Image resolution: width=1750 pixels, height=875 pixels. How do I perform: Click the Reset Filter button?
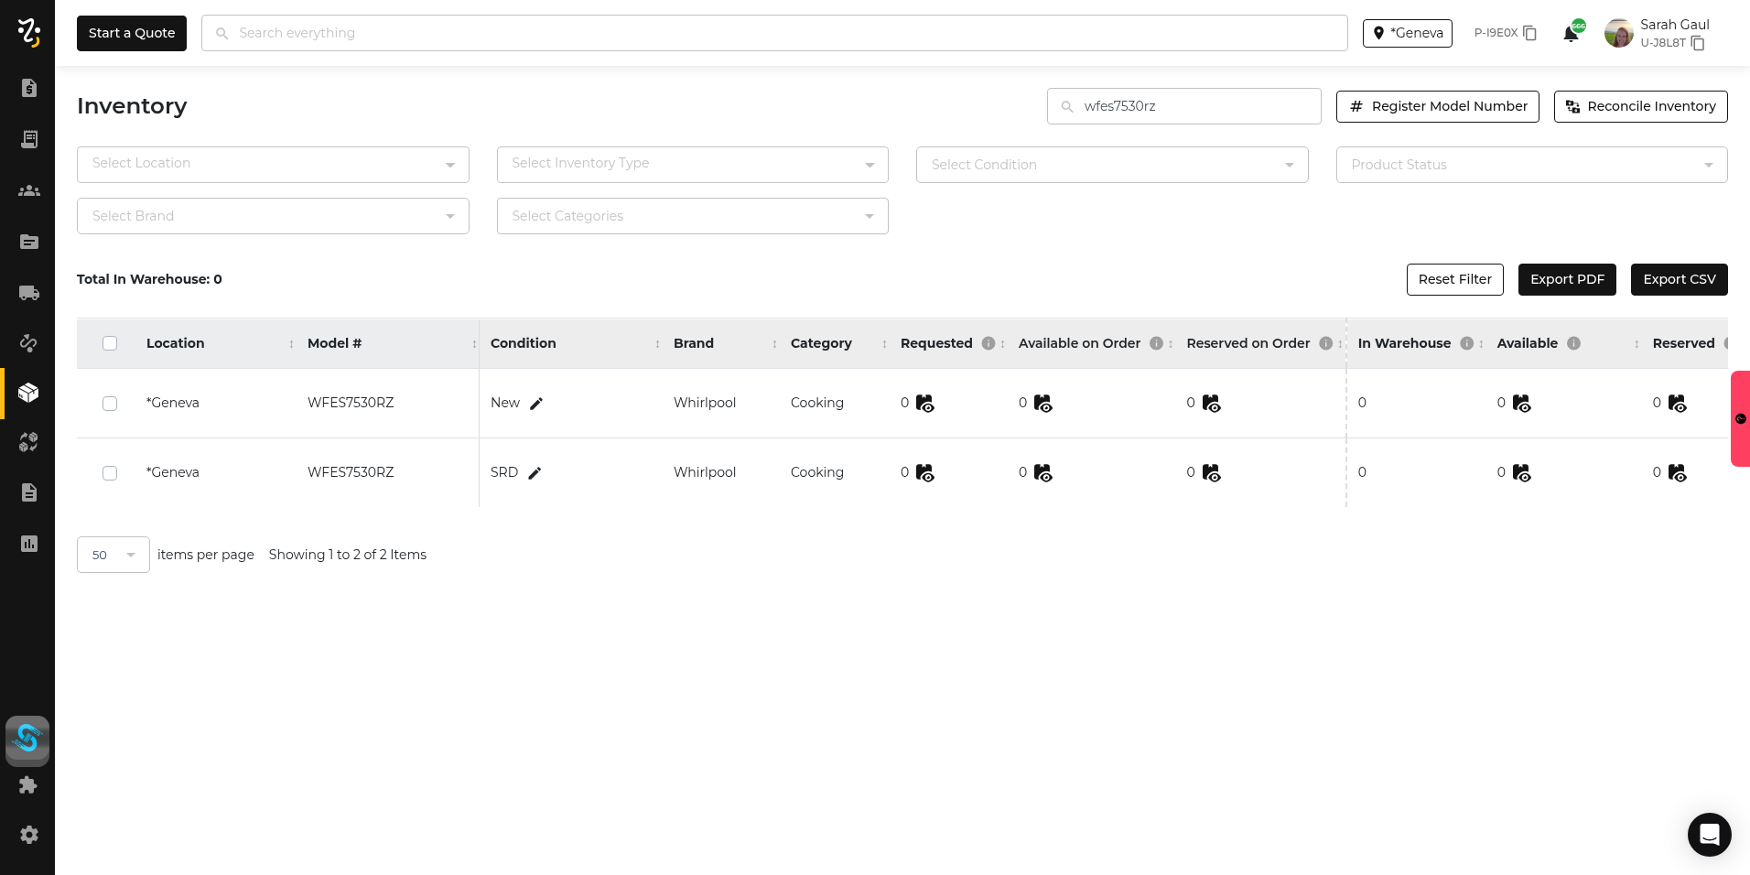click(x=1454, y=279)
